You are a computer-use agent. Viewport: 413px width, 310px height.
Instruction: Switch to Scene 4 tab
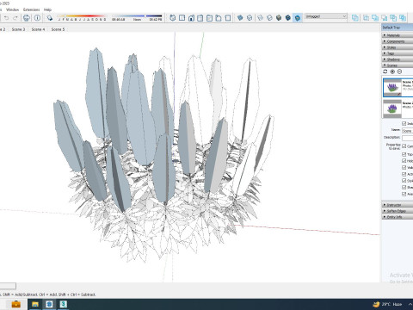tap(38, 29)
